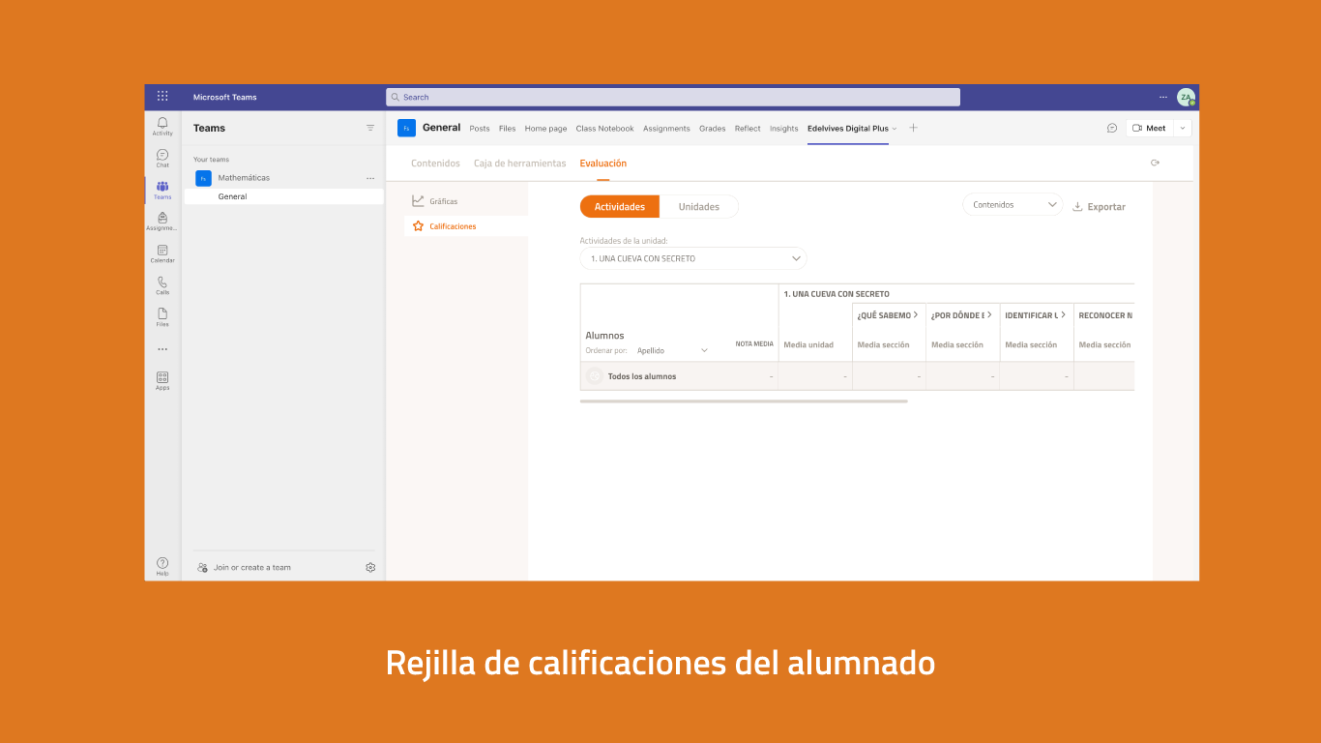The height and width of the screenshot is (743, 1321).
Task: Switch to the Unidades toggle
Action: pyautogui.click(x=699, y=206)
